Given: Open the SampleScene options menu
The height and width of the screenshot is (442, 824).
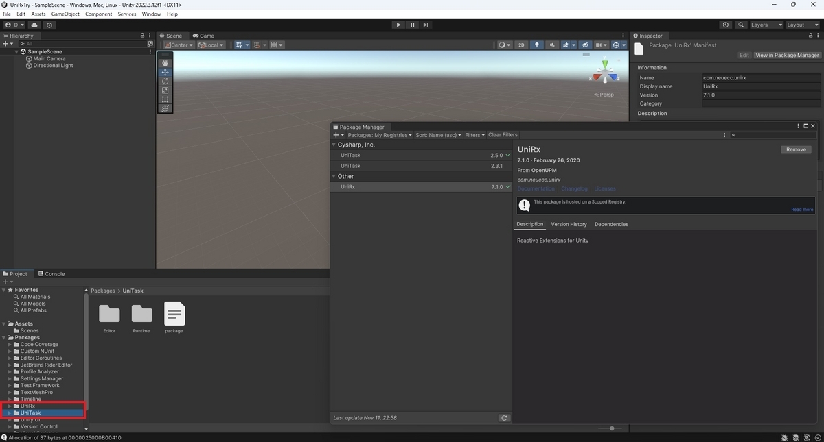Looking at the screenshot, I should (x=150, y=51).
